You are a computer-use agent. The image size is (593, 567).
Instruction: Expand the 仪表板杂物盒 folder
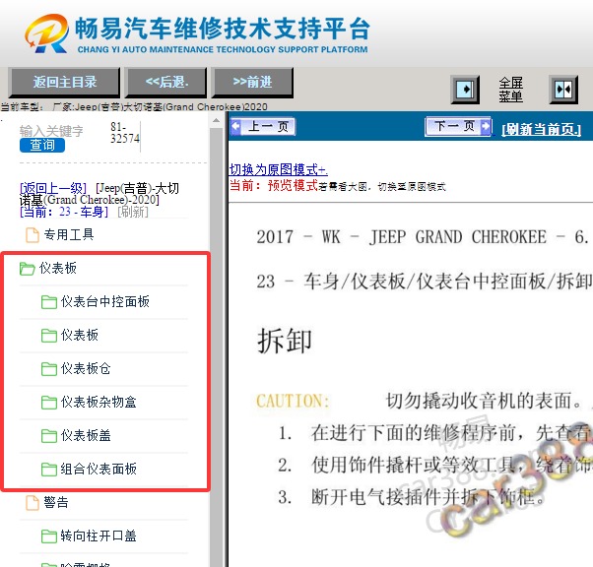(99, 402)
